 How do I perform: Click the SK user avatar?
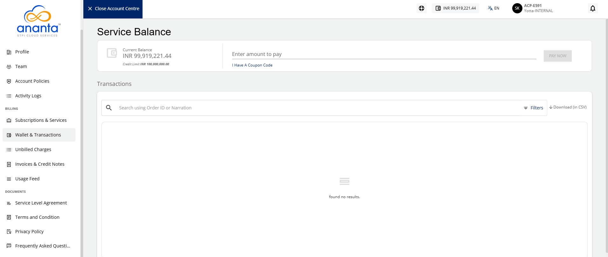(517, 8)
